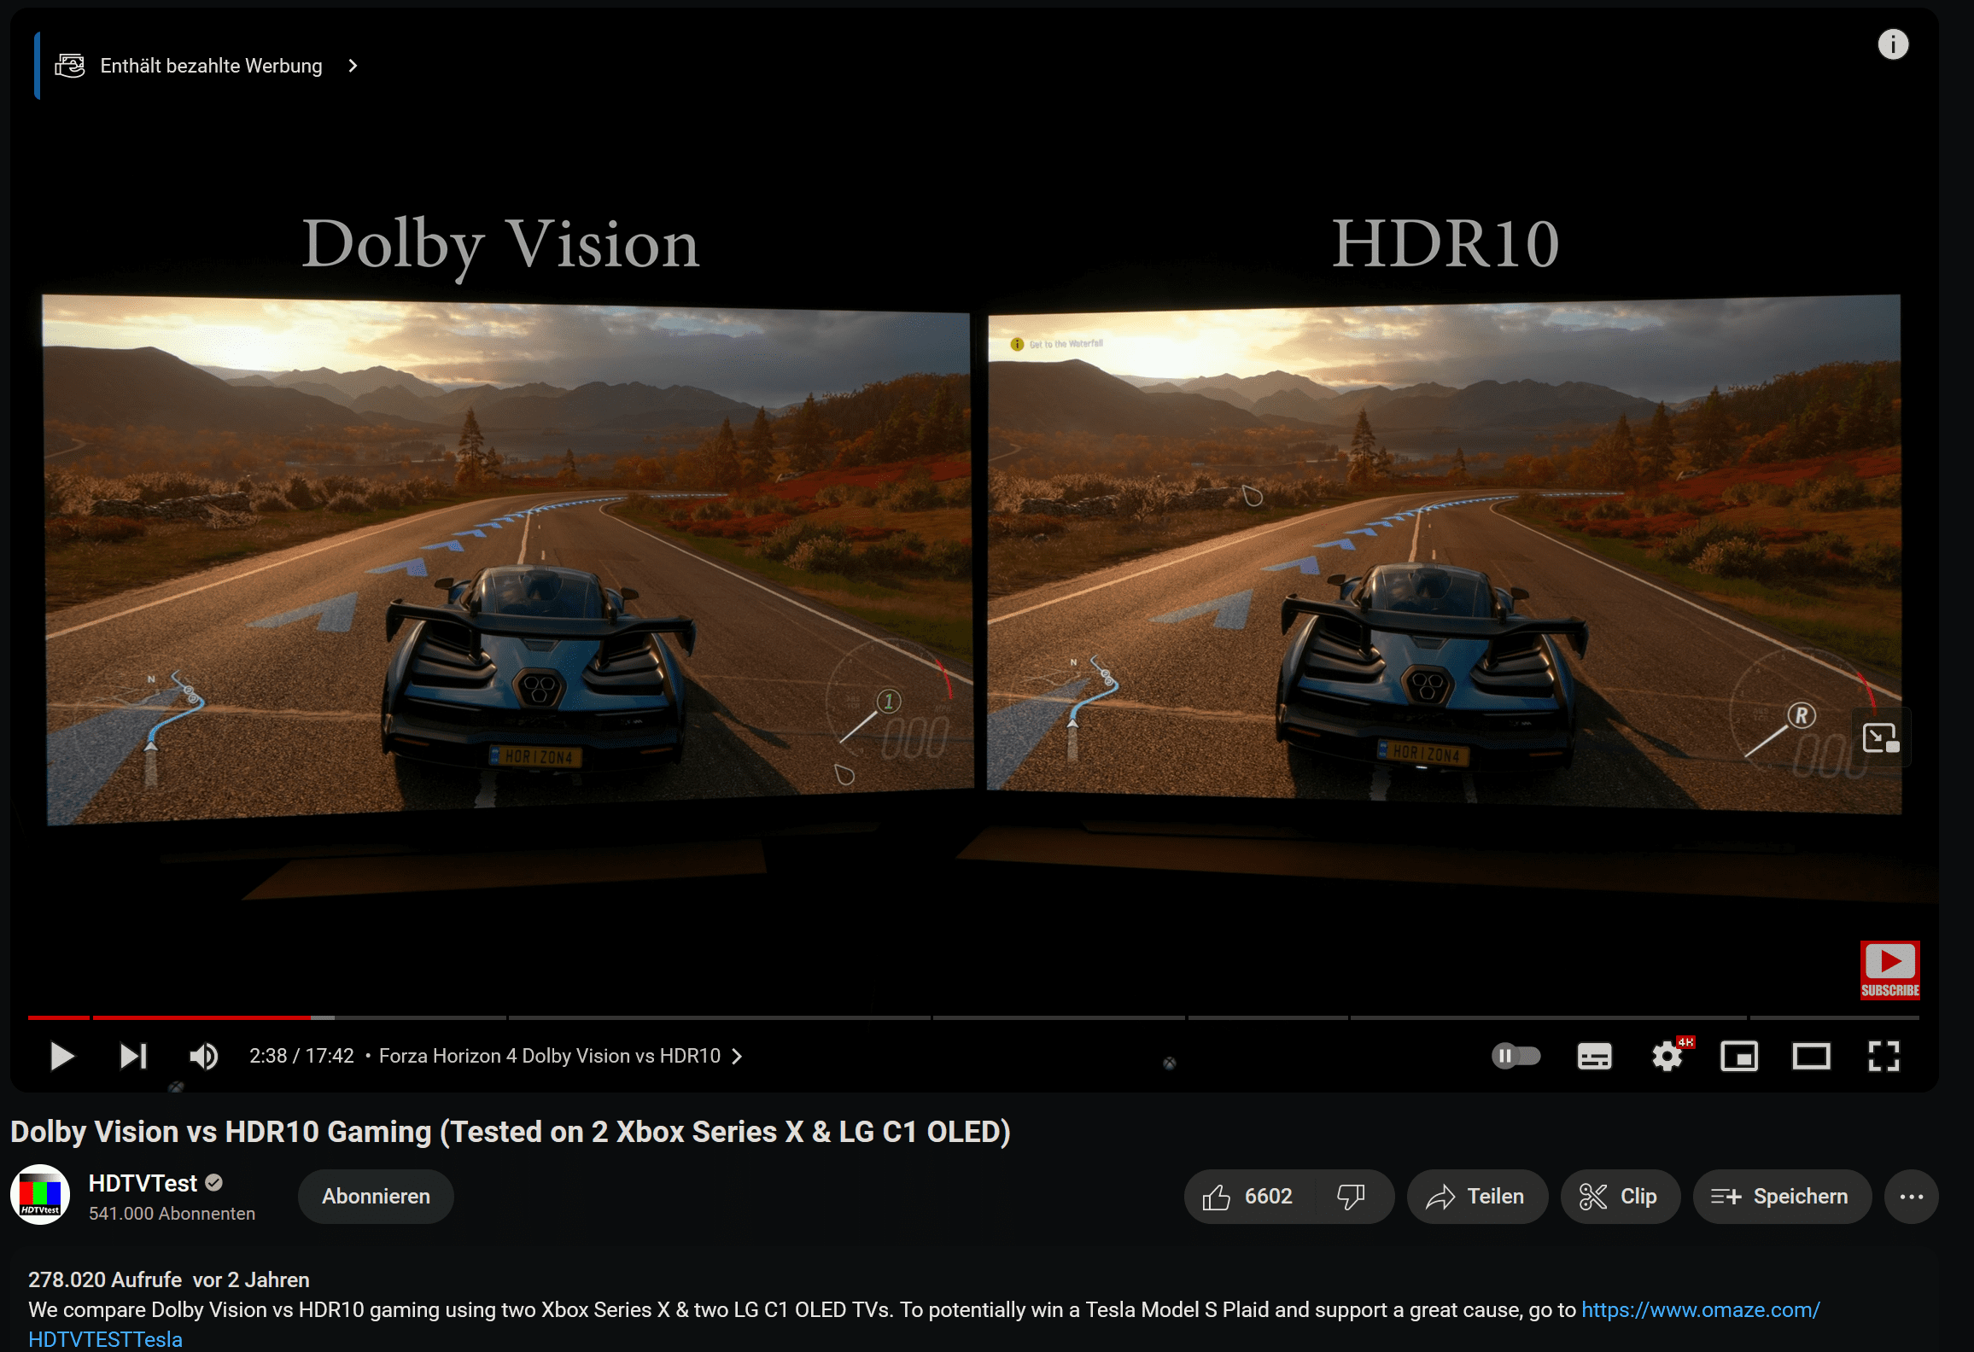Image resolution: width=1974 pixels, height=1352 pixels.
Task: Click the video title text
Action: tap(511, 1132)
